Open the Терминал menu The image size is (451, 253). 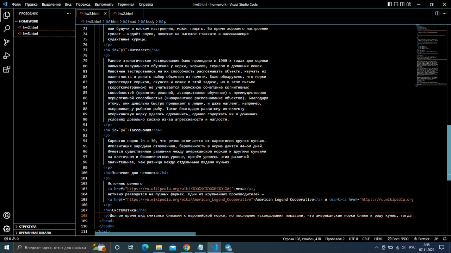point(126,5)
